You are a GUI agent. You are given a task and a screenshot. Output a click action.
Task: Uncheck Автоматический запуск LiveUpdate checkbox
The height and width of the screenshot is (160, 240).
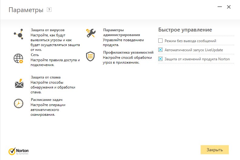point(160,50)
